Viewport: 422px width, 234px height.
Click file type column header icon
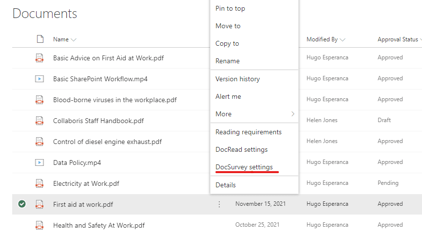point(40,39)
